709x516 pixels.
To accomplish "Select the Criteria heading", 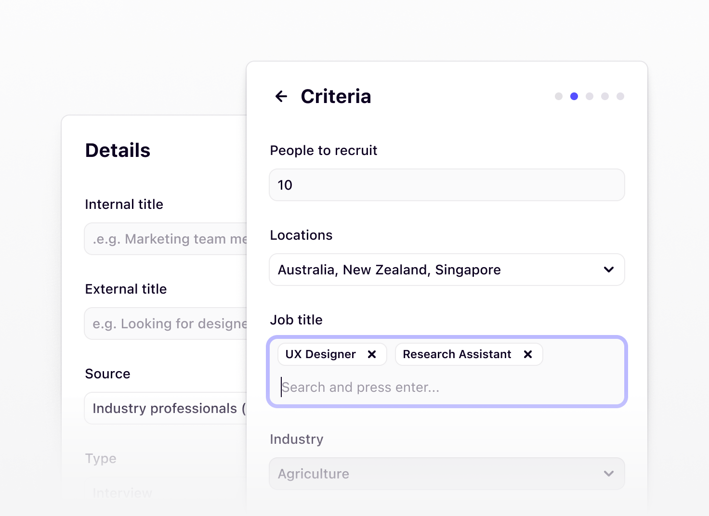I will 336,96.
